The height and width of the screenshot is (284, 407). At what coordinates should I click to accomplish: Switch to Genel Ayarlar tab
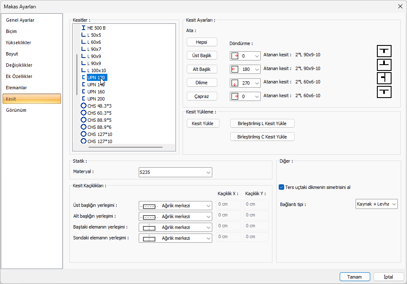click(20, 20)
